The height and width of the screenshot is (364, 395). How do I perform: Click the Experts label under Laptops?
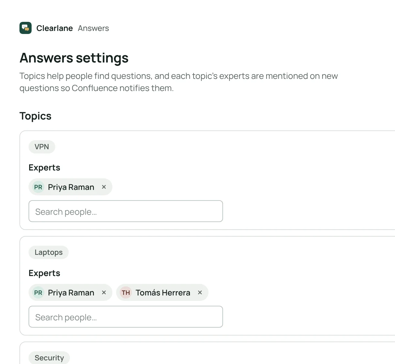[44, 273]
